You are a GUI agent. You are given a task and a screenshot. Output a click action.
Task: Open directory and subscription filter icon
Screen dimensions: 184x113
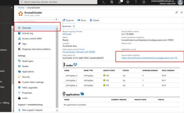pyautogui.click(x=112, y=2)
